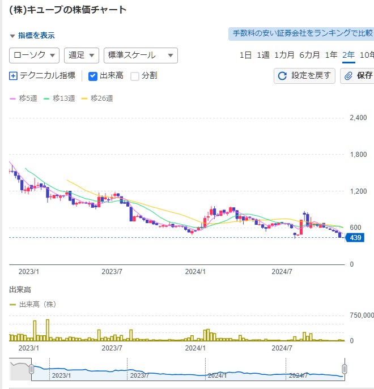Toggle the 移13週 moving average legend
The width and height of the screenshot is (374, 389).
59,99
